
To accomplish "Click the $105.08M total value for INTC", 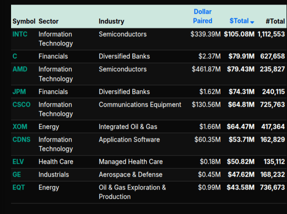I will point(239,34).
